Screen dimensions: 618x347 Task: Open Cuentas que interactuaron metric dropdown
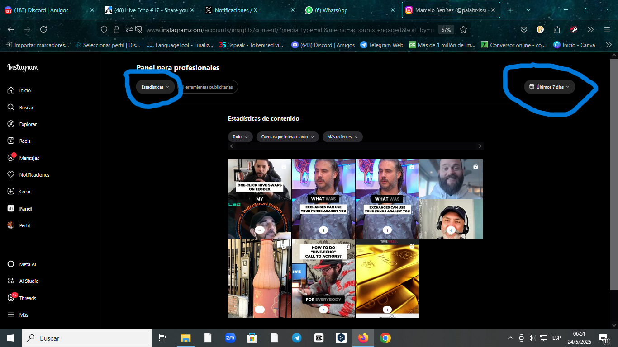point(287,137)
